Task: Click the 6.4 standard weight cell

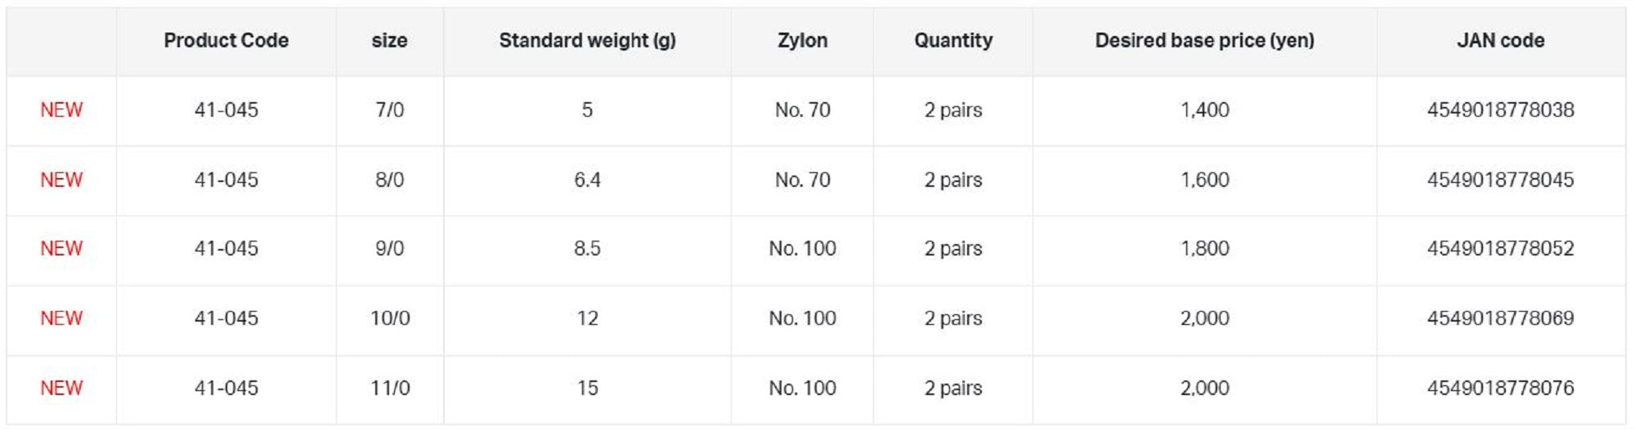Action: point(587,180)
